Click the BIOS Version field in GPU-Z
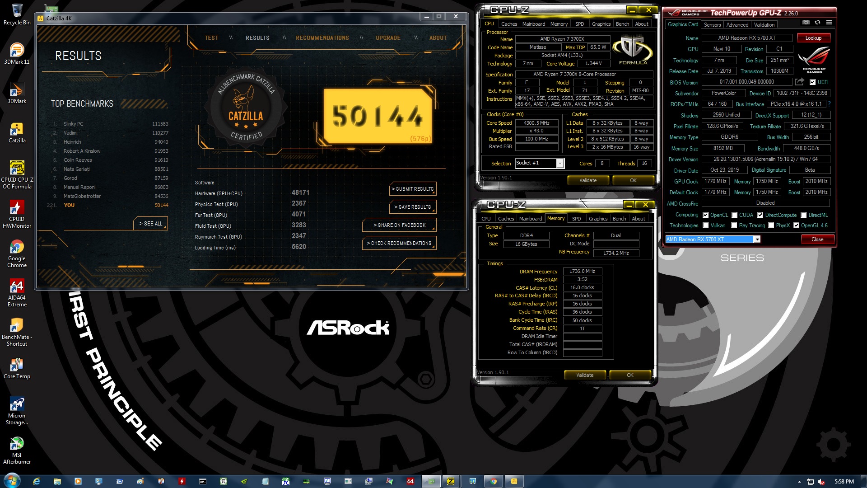The width and height of the screenshot is (867, 488). pos(746,82)
